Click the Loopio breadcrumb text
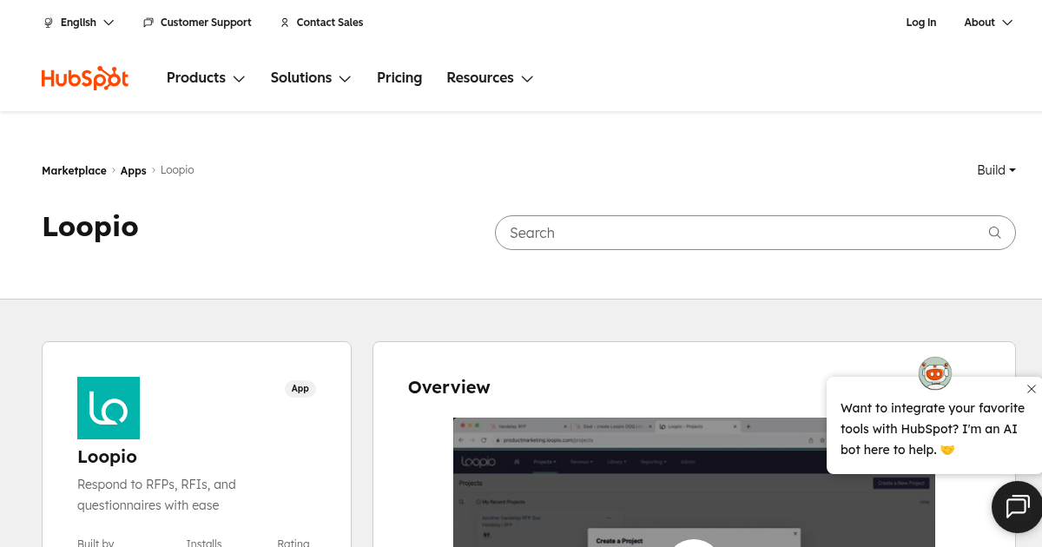This screenshot has width=1042, height=547. pos(177,170)
